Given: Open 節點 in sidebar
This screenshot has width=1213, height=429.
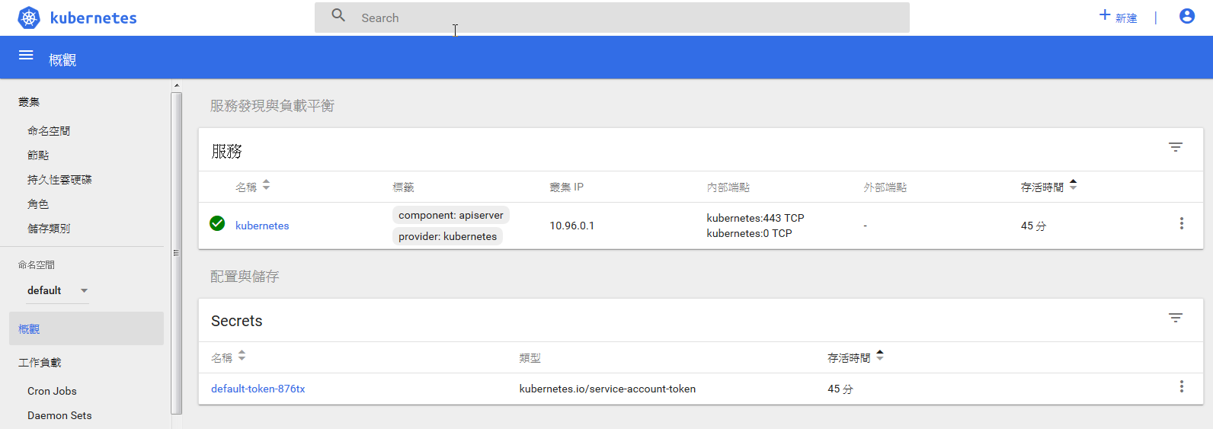Looking at the screenshot, I should (38, 155).
